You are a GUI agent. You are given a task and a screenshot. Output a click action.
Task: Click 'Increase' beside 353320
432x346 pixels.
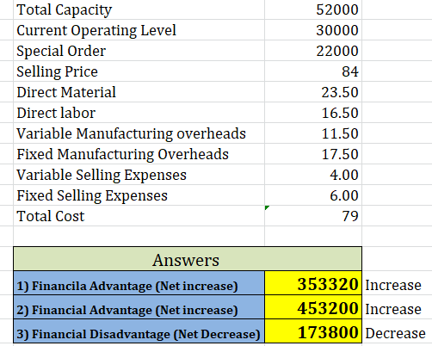tap(393, 285)
